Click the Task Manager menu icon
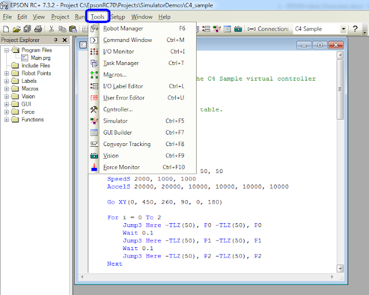 [x=94, y=63]
